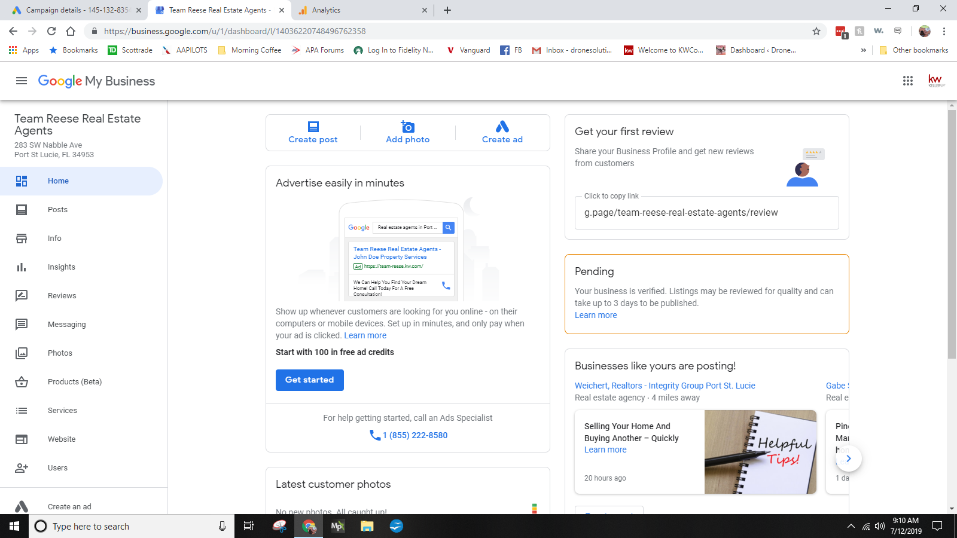Click the Get started button
Screen dimensions: 957x538
point(310,380)
